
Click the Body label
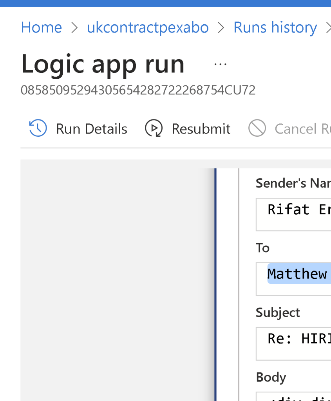[271, 377]
